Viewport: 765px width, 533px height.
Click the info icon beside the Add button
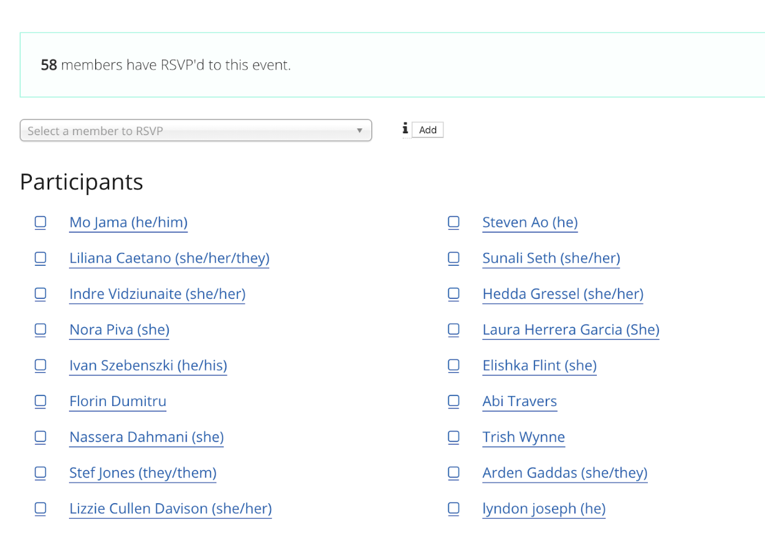[405, 130]
